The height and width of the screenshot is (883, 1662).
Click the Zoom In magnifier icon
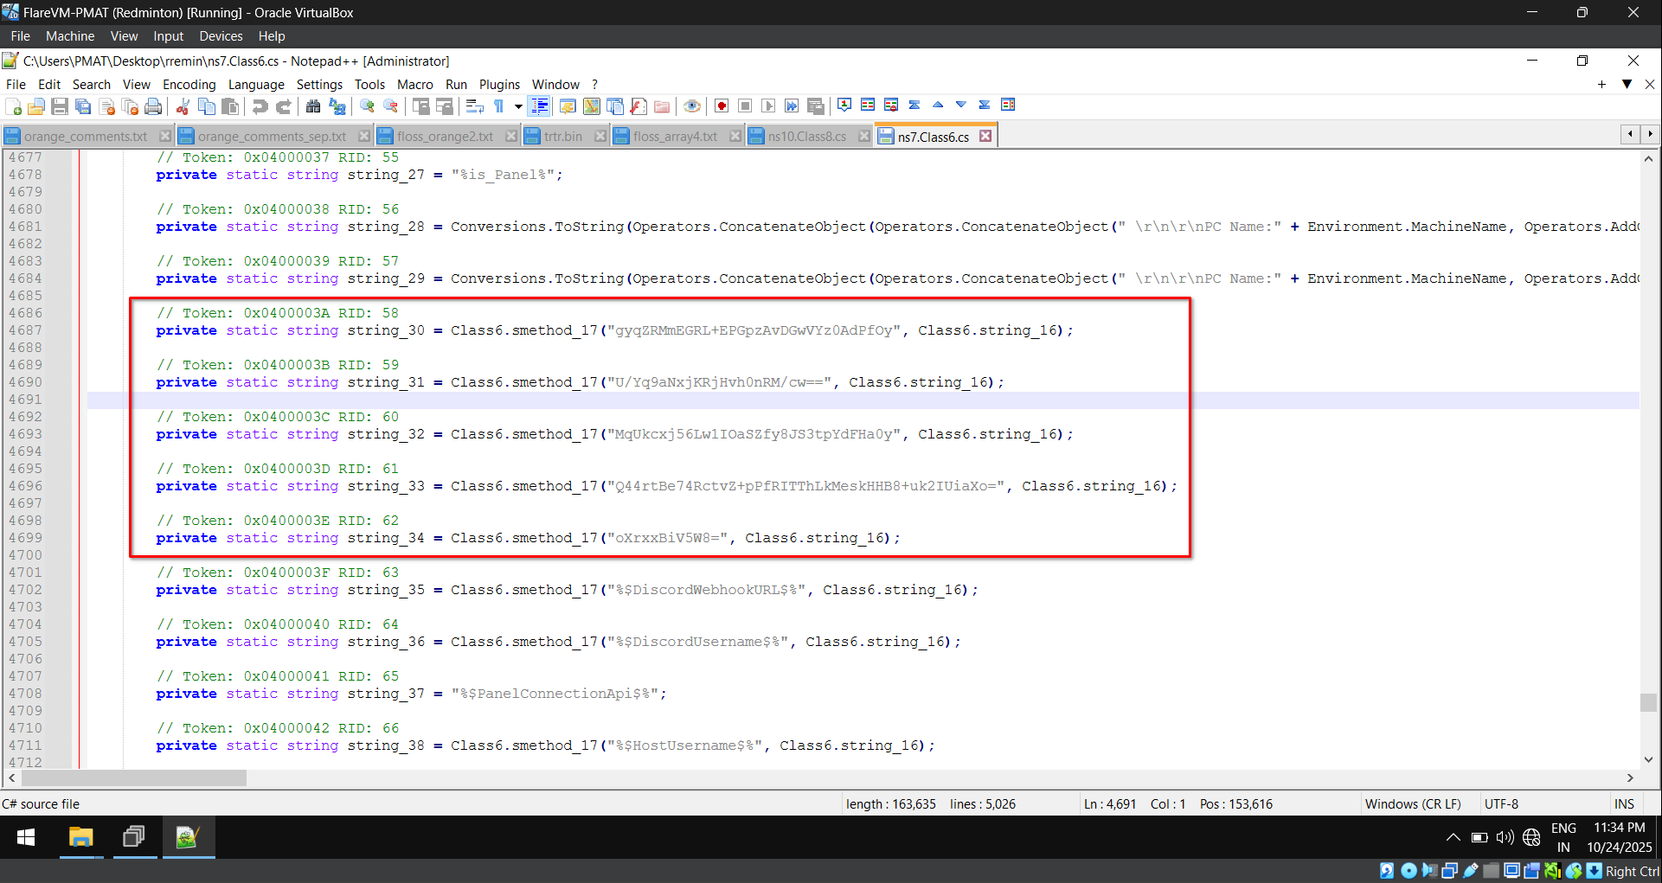pos(368,106)
